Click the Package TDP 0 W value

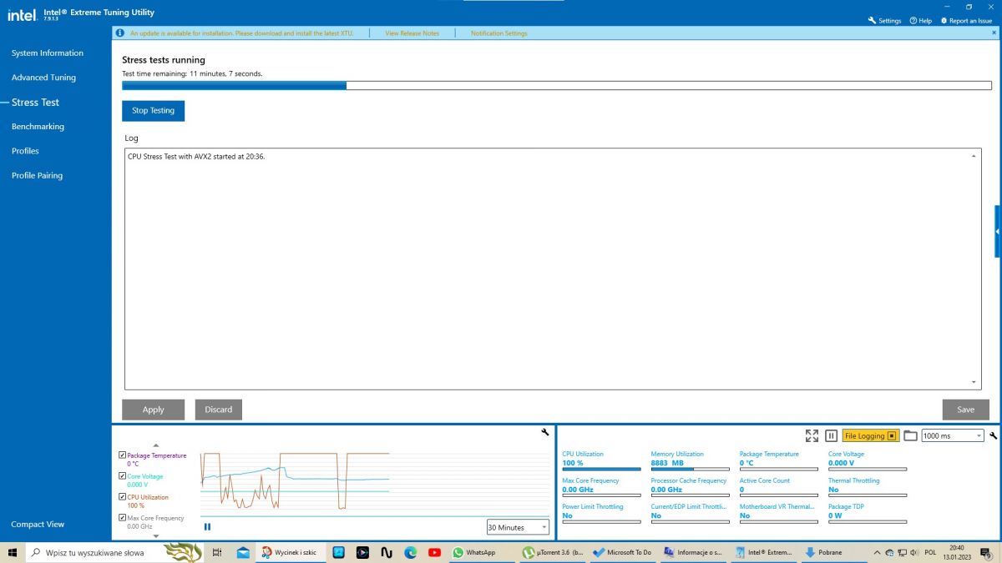835,515
